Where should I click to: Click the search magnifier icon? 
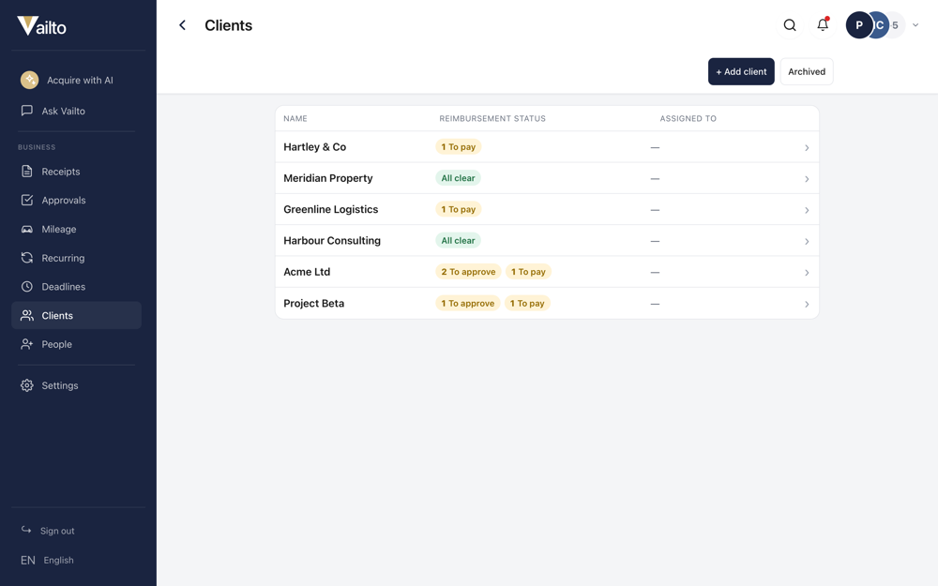[x=790, y=25]
